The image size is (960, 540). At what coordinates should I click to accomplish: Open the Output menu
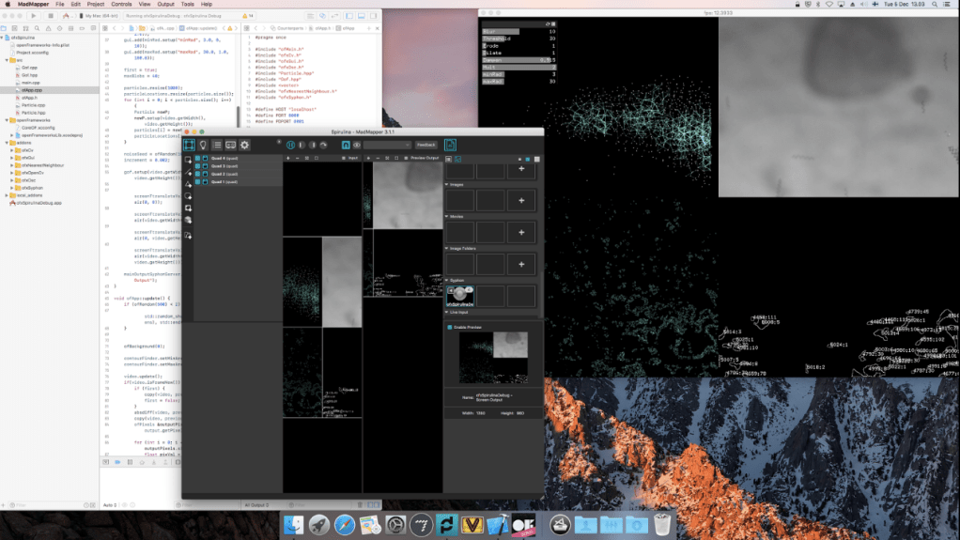point(165,5)
